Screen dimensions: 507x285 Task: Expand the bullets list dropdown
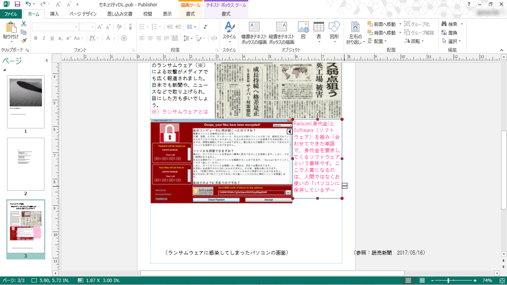click(147, 27)
